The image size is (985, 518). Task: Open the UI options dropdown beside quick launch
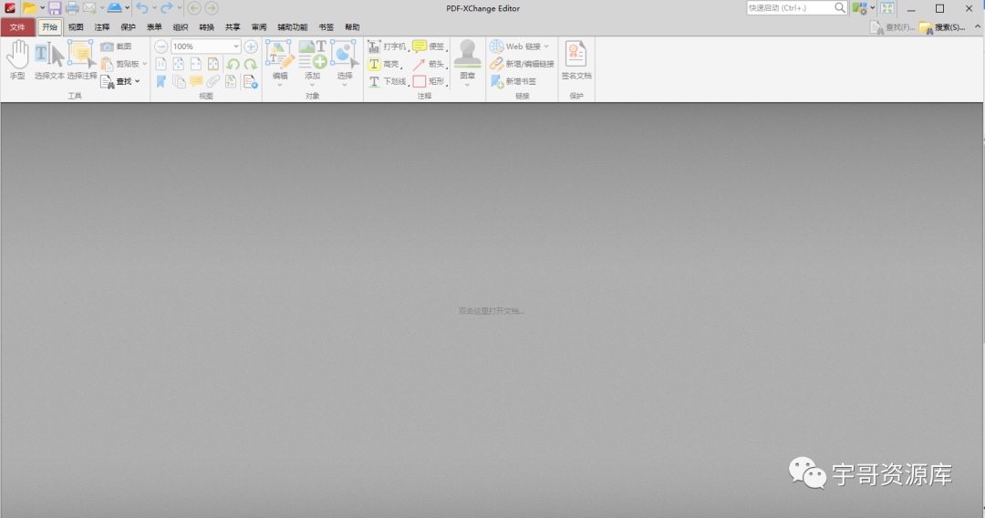coord(873,8)
